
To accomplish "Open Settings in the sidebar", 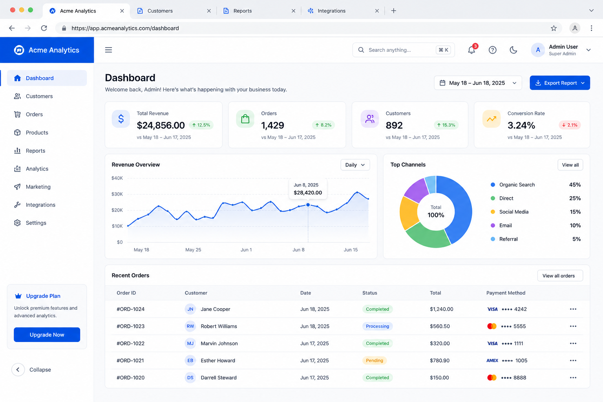I will tap(47, 223).
